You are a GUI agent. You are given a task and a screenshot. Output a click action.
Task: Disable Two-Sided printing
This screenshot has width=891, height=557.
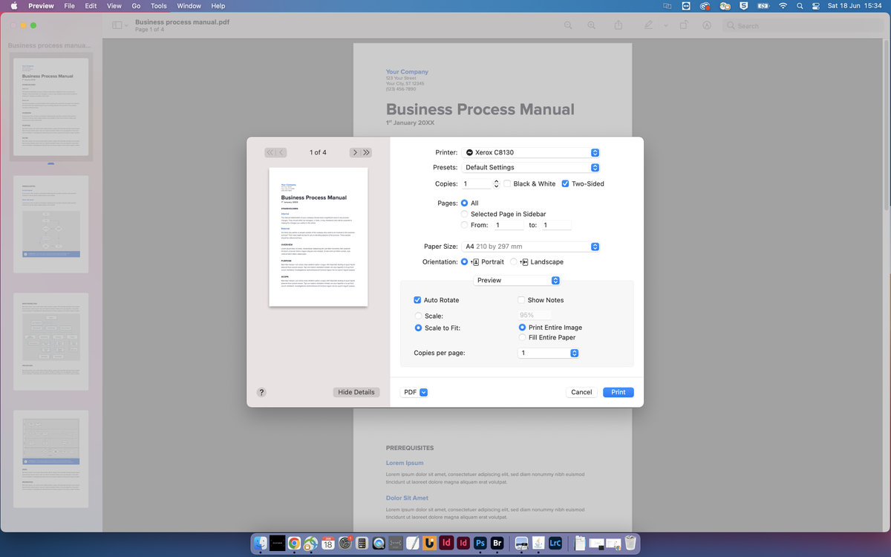click(566, 183)
